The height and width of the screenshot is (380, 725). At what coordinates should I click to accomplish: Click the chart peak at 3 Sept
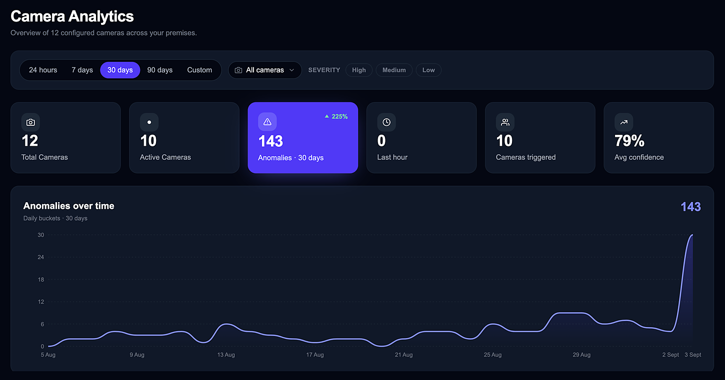[692, 235]
